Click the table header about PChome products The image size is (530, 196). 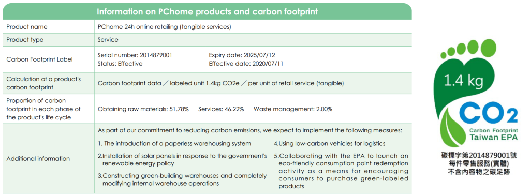pos(207,11)
